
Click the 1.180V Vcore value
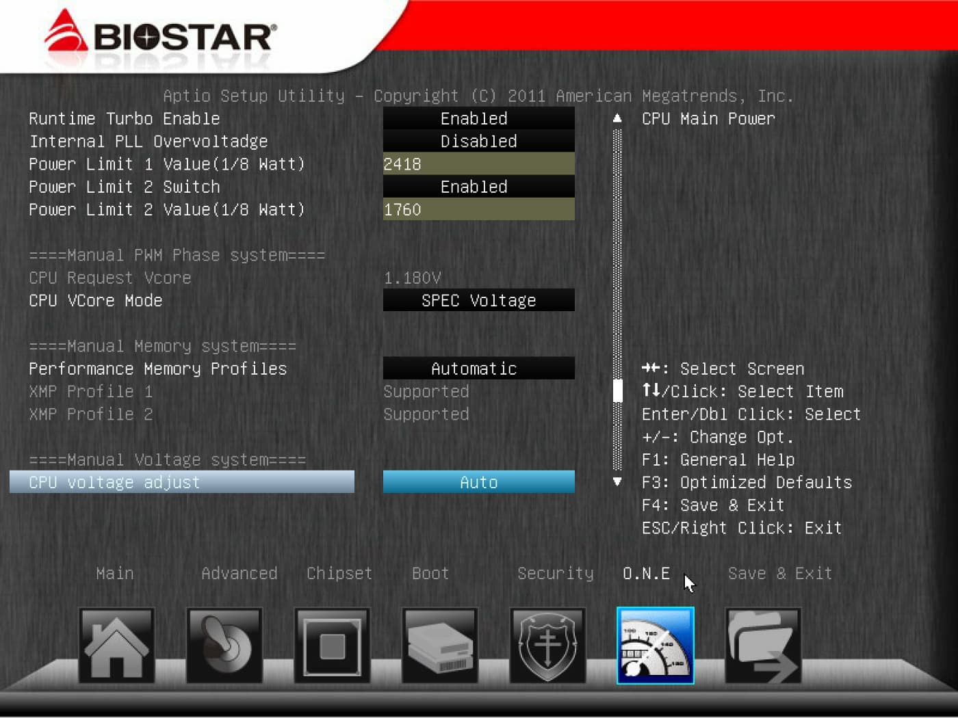[412, 278]
